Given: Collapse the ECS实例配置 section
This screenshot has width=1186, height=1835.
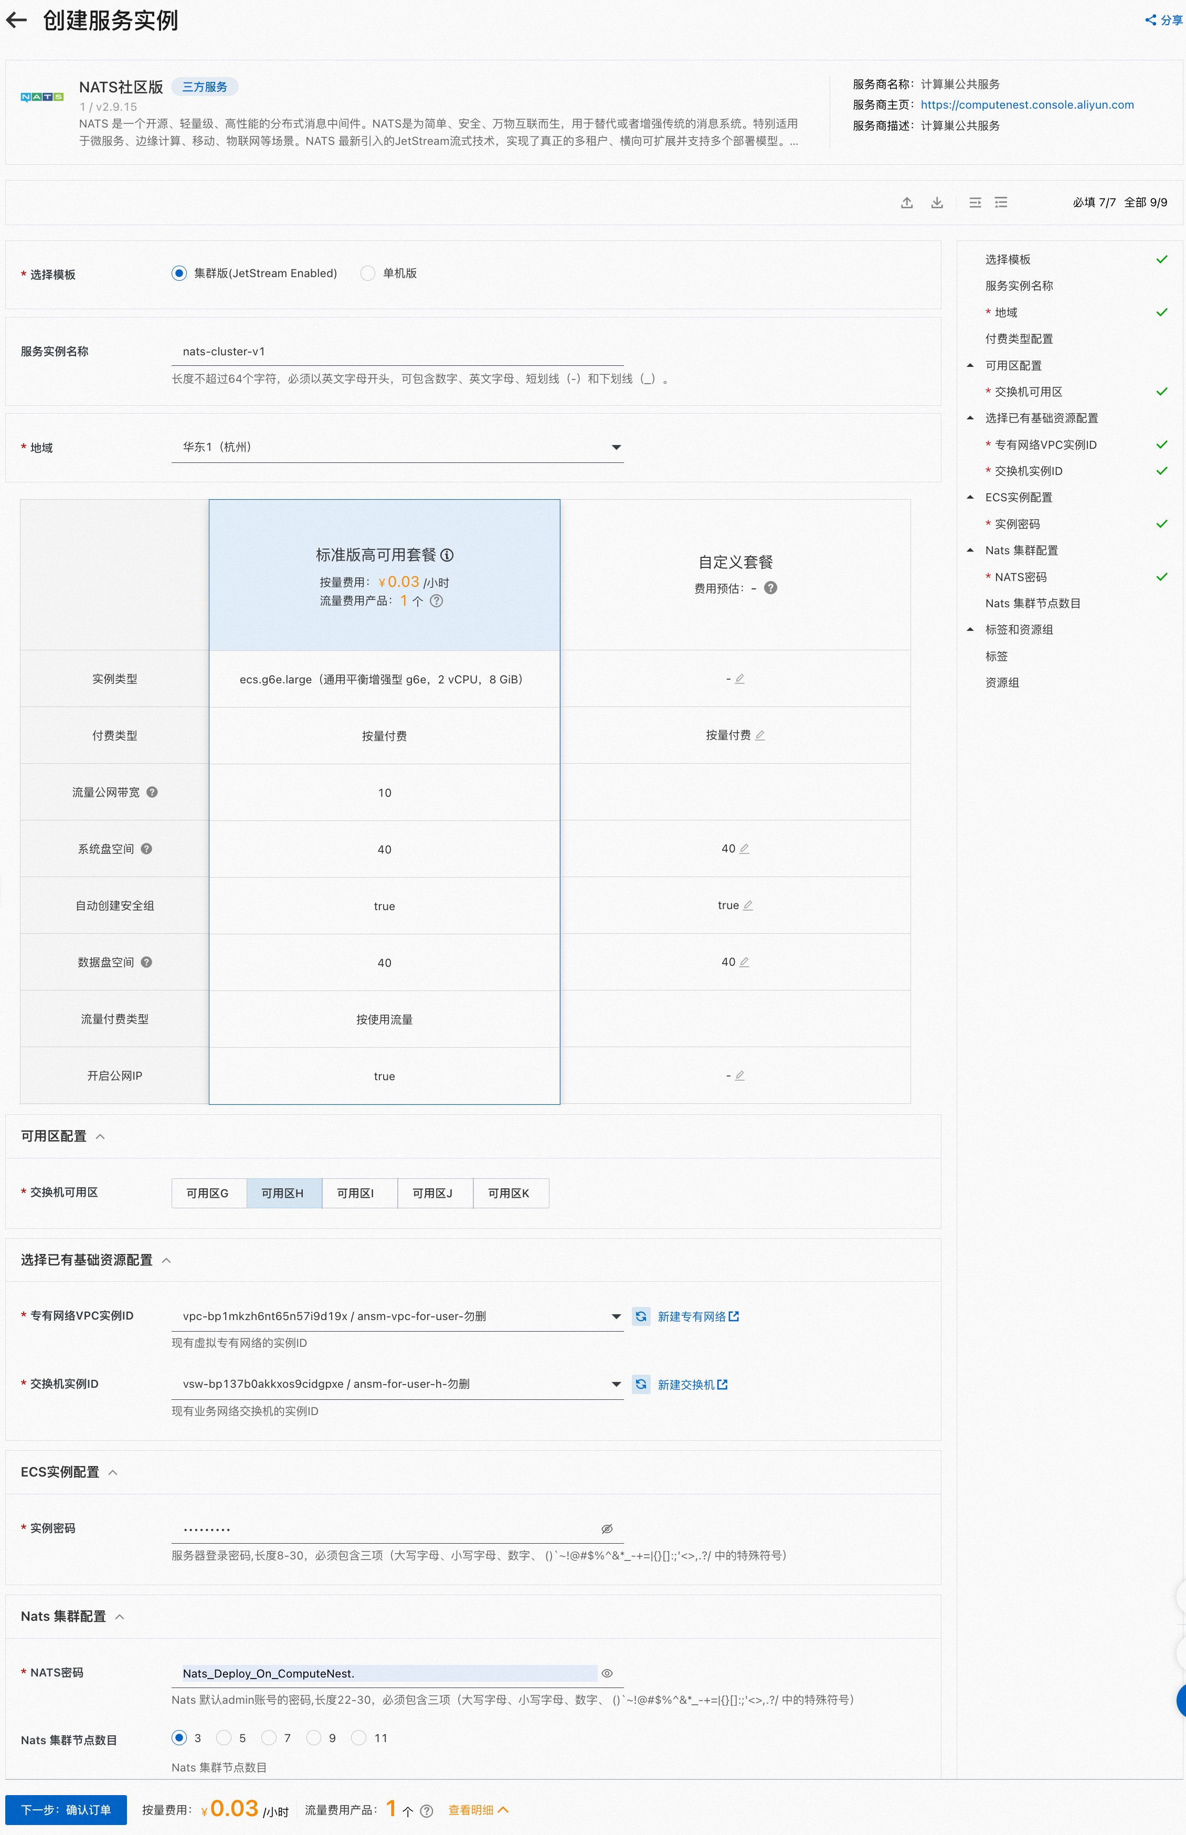Looking at the screenshot, I should [x=113, y=1472].
